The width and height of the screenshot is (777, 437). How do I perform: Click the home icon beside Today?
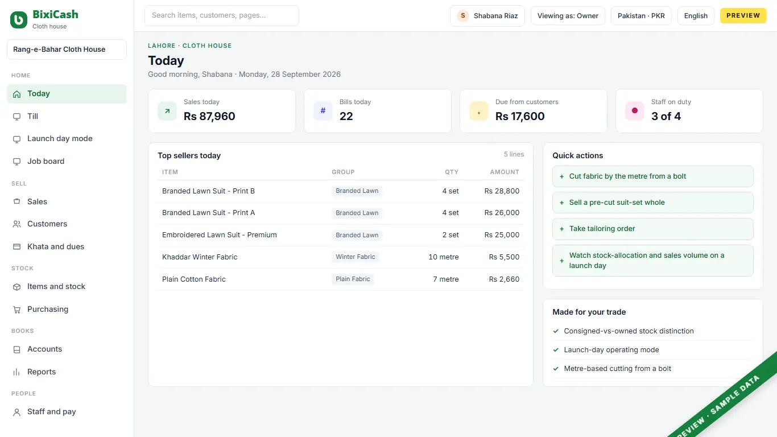pos(16,94)
